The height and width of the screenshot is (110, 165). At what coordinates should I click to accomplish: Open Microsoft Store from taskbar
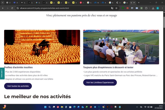(70, 107)
